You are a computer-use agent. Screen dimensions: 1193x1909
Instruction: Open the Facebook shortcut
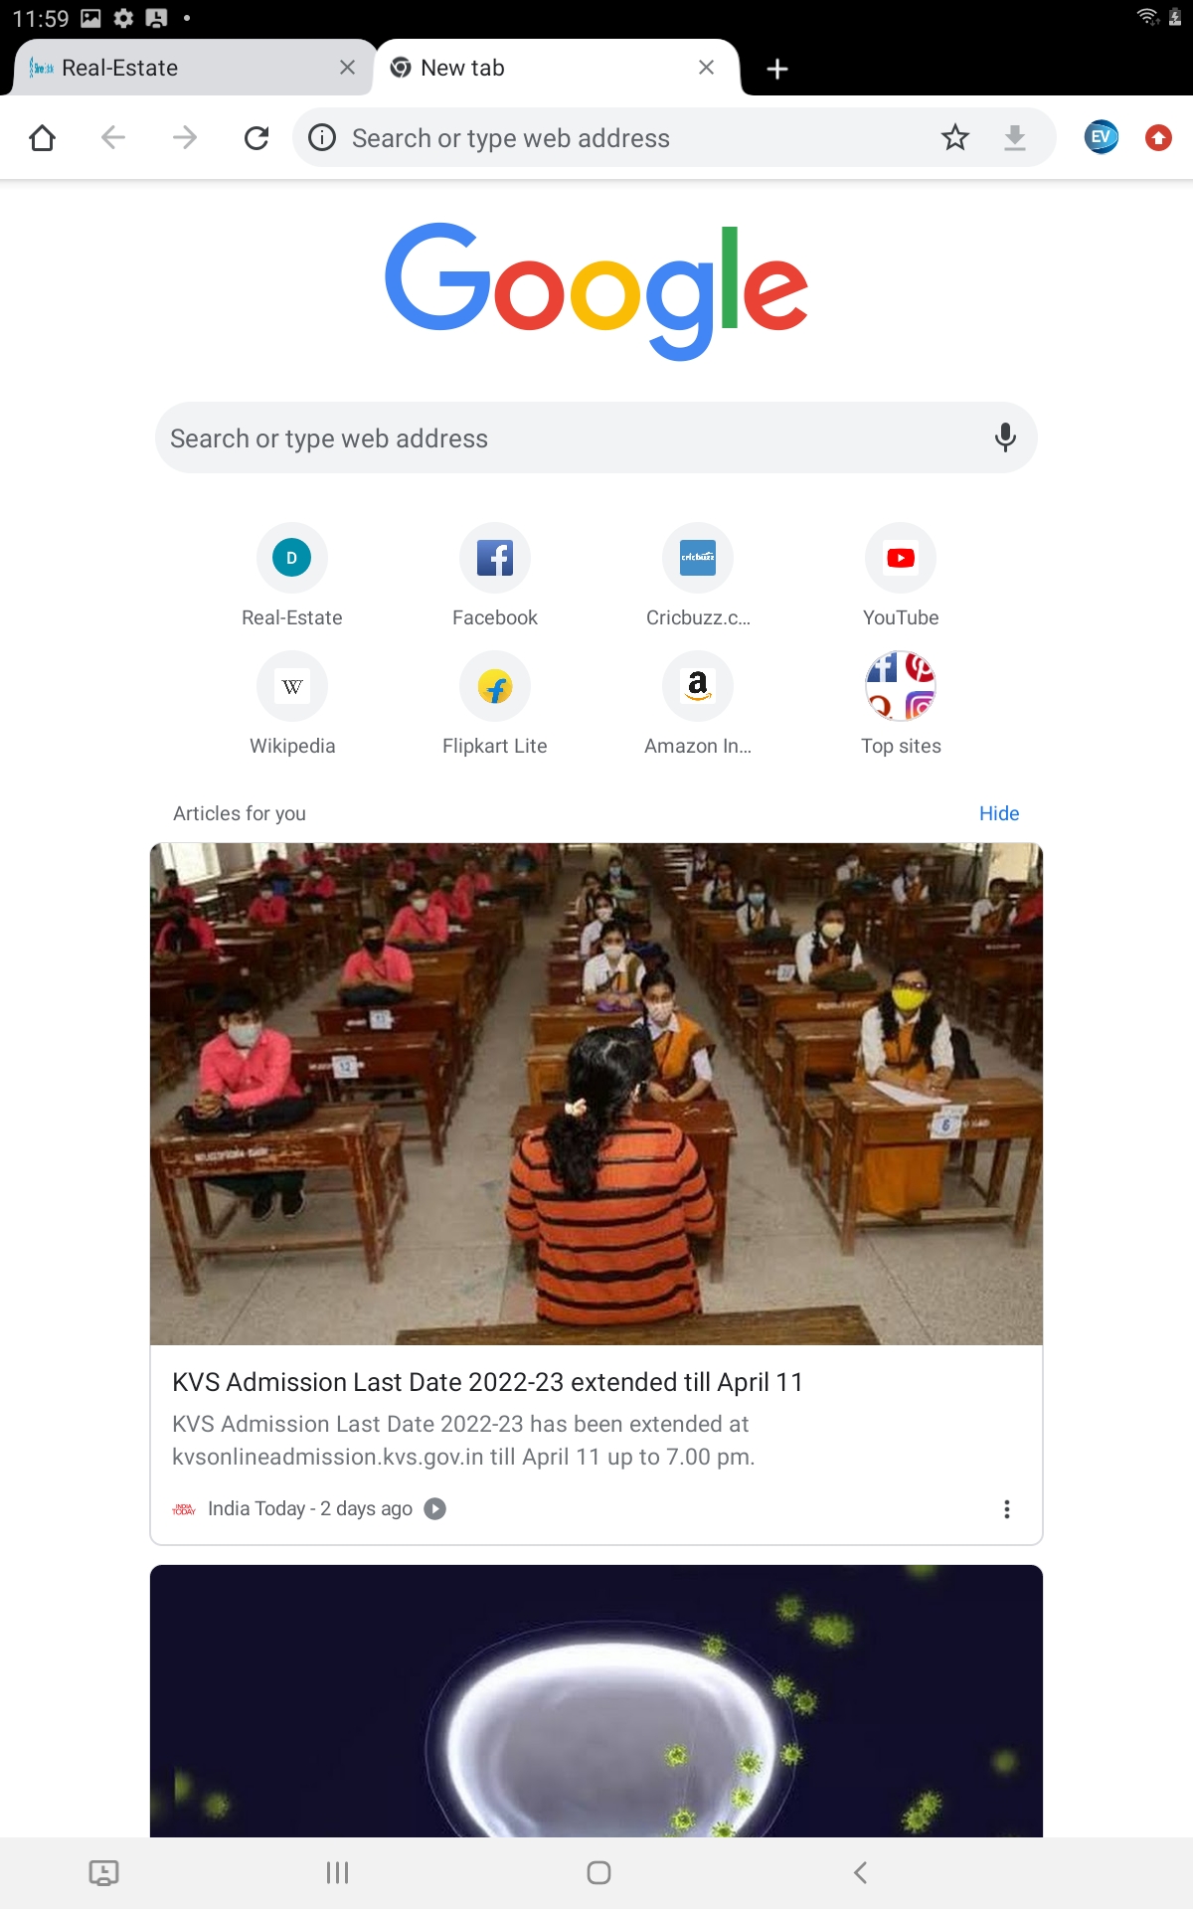(x=495, y=577)
